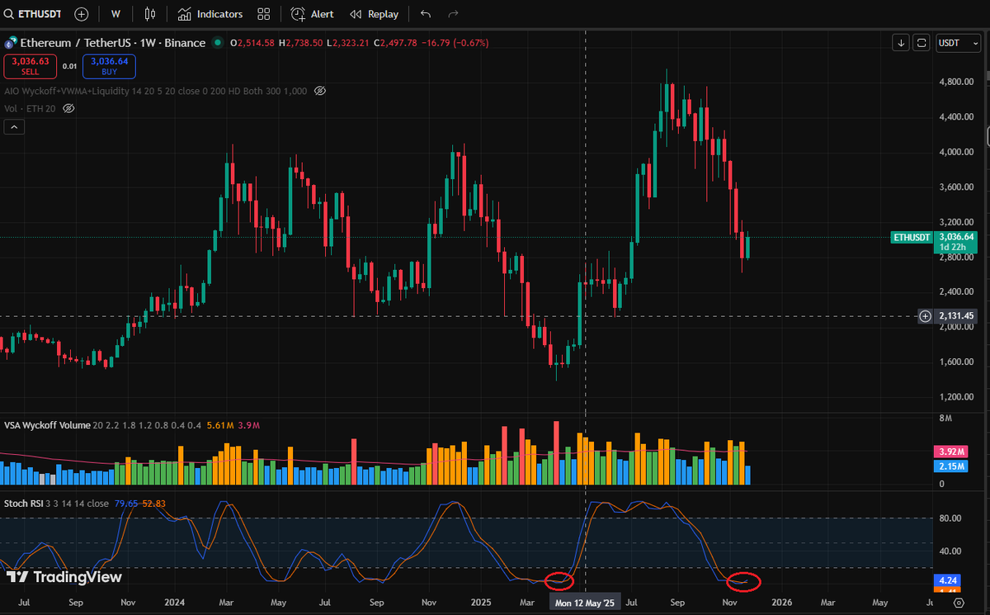Open the W timeframe interval selector

point(115,14)
